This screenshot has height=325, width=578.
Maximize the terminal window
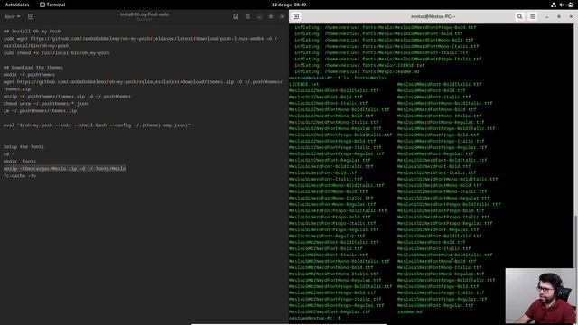click(x=559, y=16)
